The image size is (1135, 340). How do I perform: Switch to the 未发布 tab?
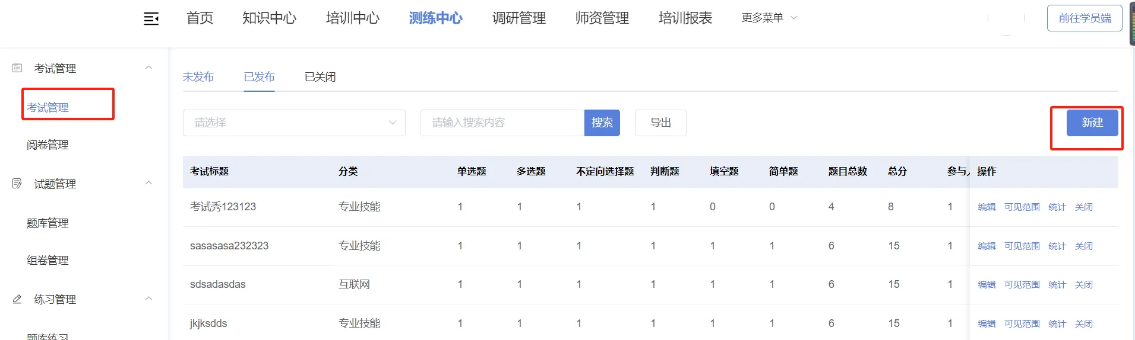(198, 77)
